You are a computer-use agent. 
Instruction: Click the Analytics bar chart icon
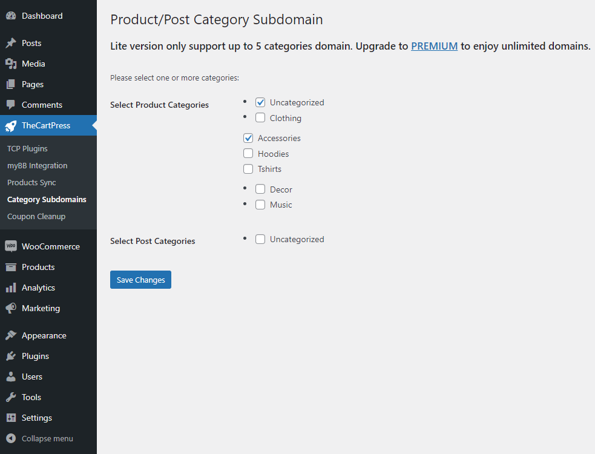11,288
